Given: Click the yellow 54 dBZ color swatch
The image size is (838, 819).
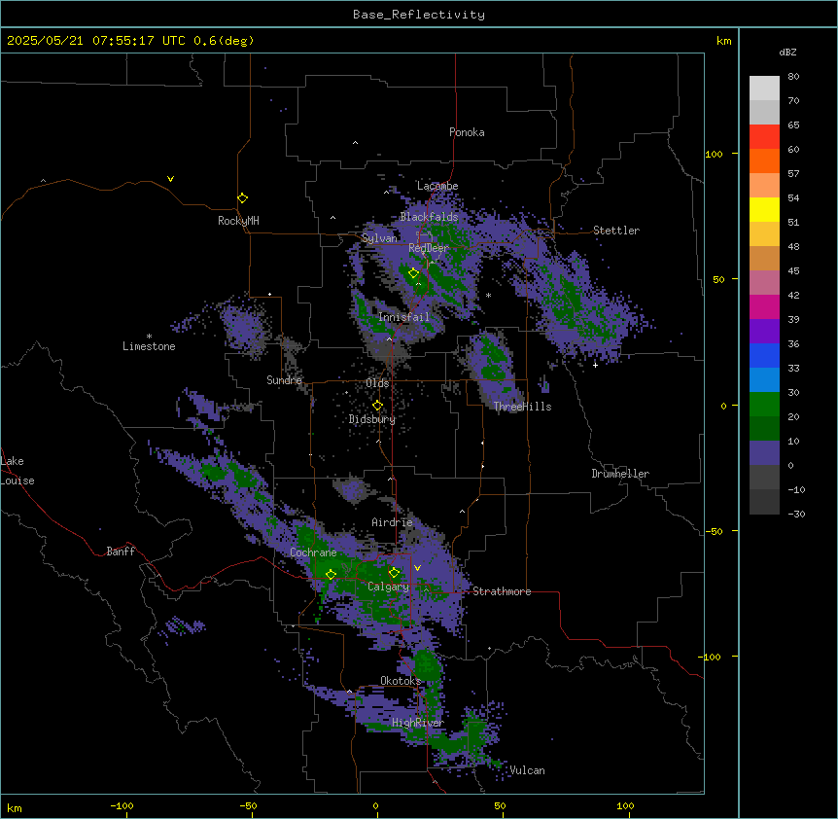Looking at the screenshot, I should [x=764, y=210].
